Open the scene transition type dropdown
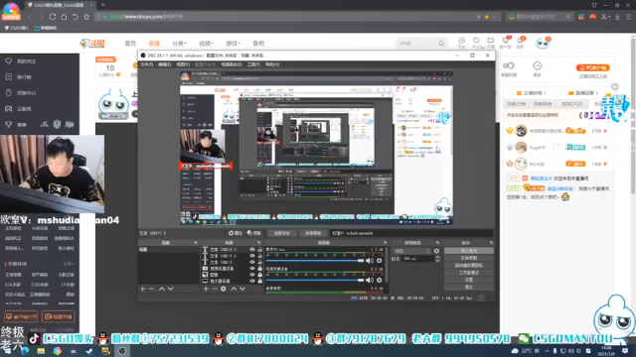The width and height of the screenshot is (636, 357). [411, 251]
